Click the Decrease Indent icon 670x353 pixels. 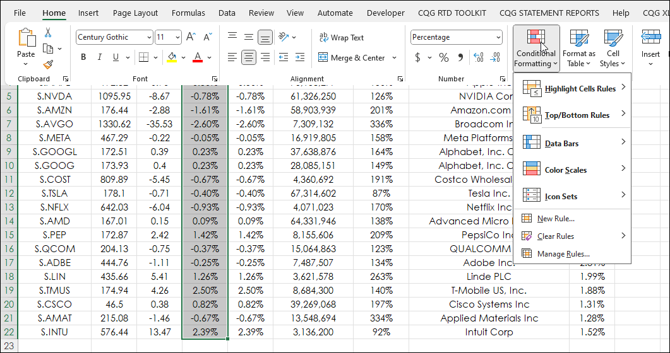pos(284,57)
